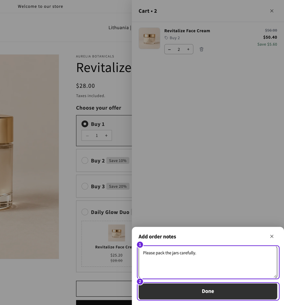
Task: Click the Welcome to our store announcement
Action: (x=40, y=6)
